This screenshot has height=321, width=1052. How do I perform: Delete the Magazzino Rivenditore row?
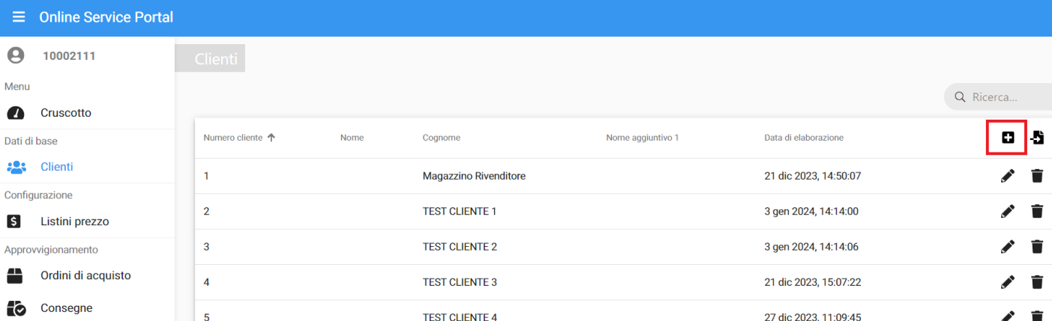pyautogui.click(x=1037, y=176)
